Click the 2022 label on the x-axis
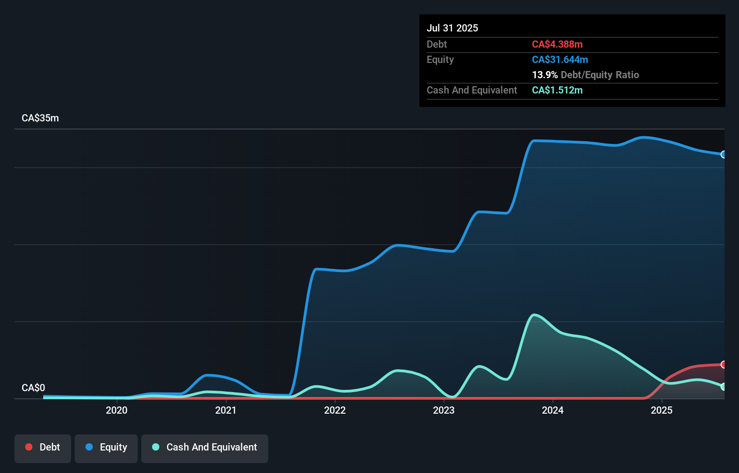 (x=335, y=410)
